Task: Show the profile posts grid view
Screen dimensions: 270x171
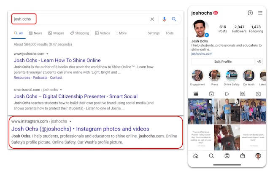Action: [196, 94]
